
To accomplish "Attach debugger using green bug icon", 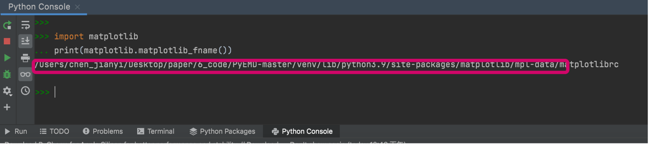I will coord(7,74).
